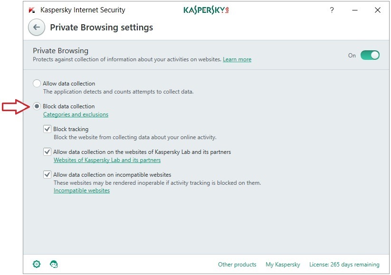The width and height of the screenshot is (391, 275).
Task: Open My Kaspersky link
Action: (x=283, y=264)
